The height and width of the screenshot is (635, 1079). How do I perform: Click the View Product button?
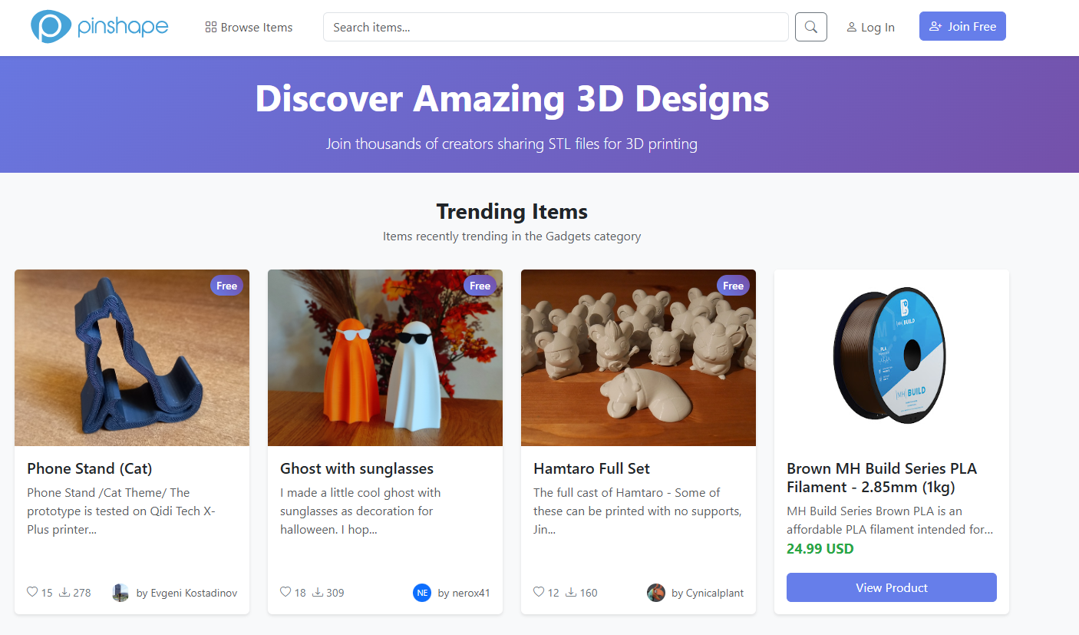891,587
